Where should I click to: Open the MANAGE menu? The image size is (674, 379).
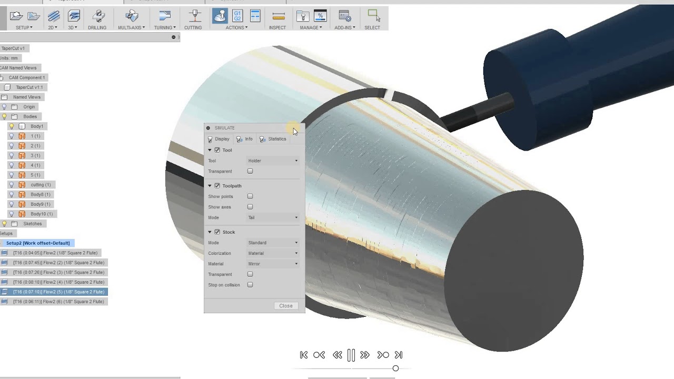click(x=311, y=27)
